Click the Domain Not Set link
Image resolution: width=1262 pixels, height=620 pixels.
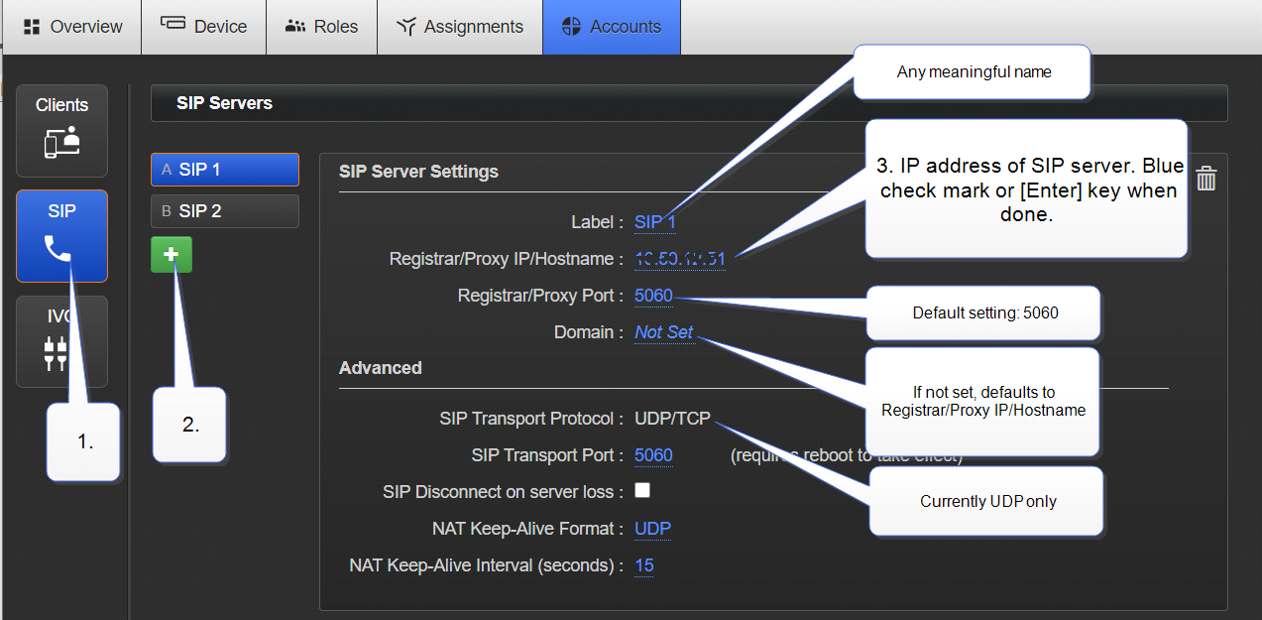pyautogui.click(x=663, y=332)
